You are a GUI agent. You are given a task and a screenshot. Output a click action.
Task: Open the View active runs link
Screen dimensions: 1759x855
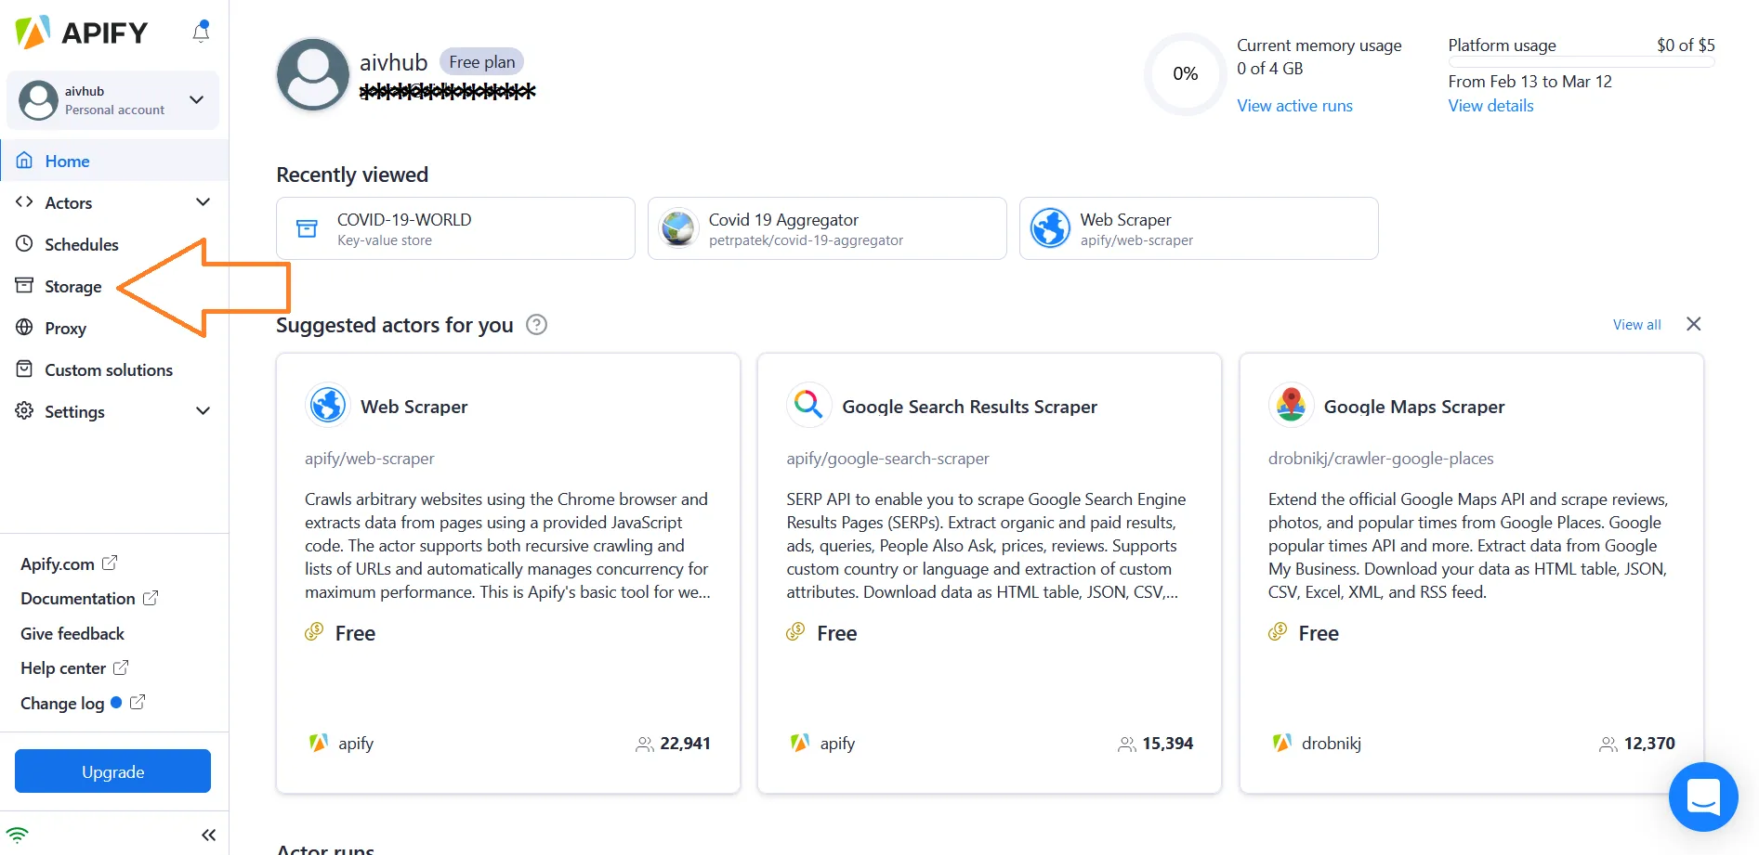point(1294,106)
